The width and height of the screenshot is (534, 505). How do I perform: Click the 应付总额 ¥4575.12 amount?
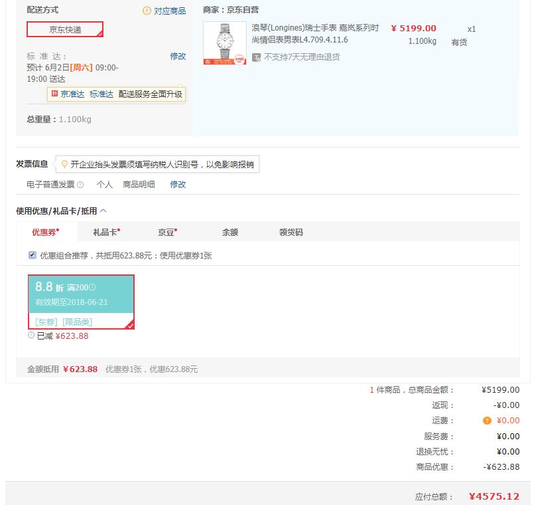click(x=494, y=496)
